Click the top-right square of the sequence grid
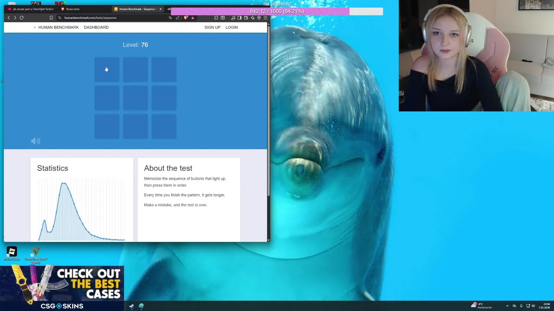554x311 pixels. tap(164, 70)
